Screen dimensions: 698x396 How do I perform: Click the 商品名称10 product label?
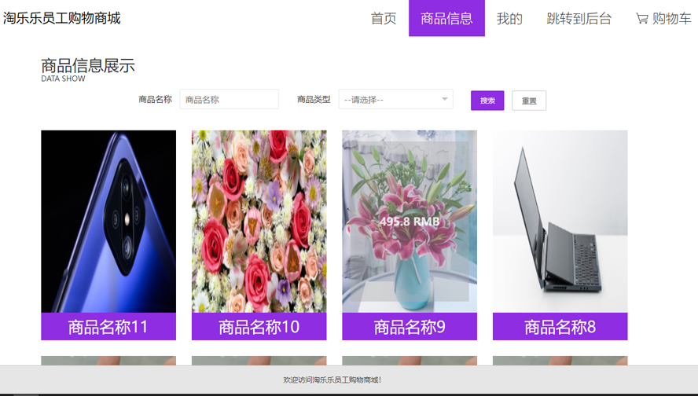click(259, 327)
